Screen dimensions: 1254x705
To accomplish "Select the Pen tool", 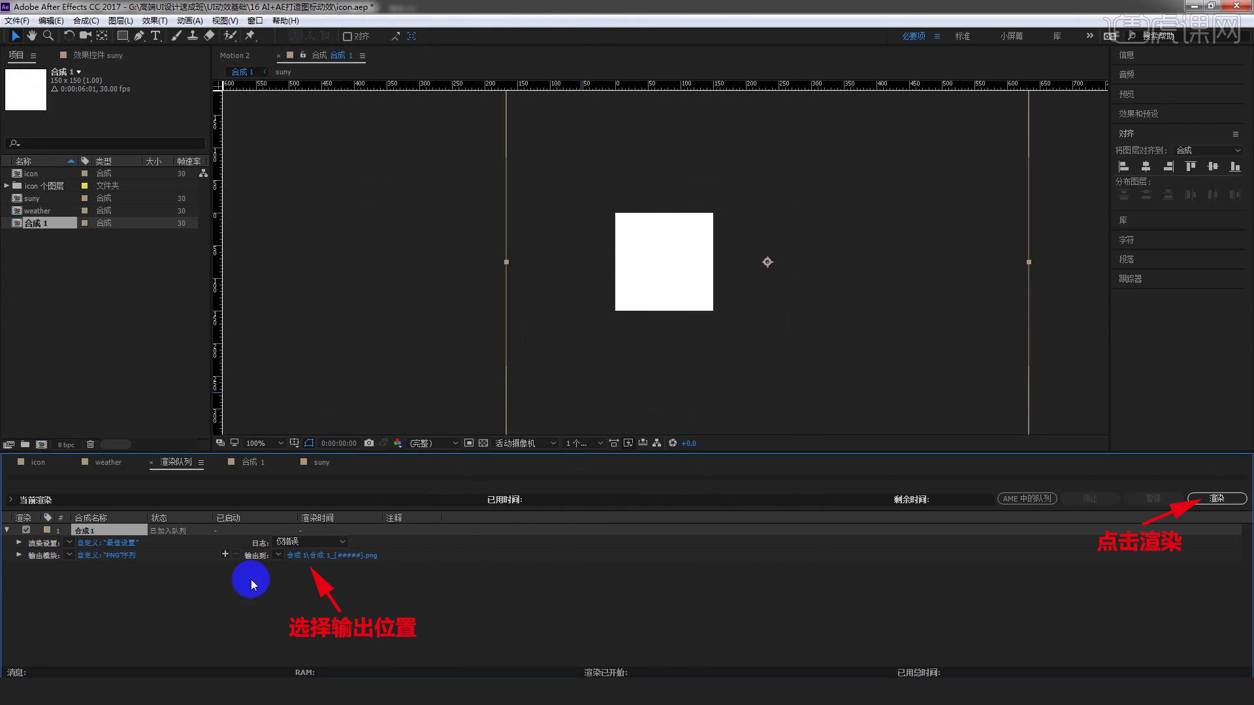I will [139, 36].
